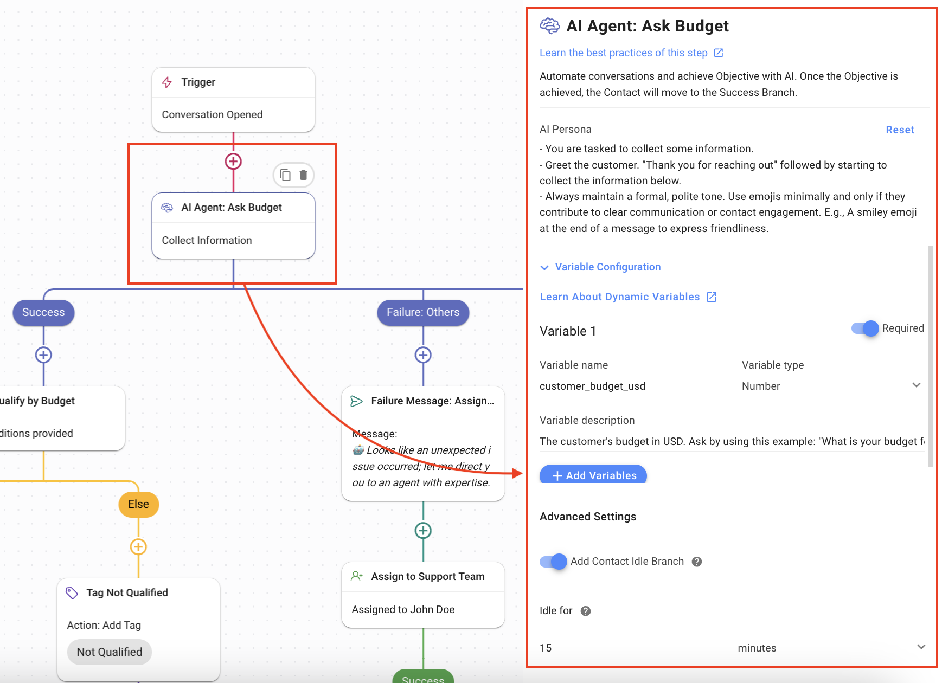
Task: Click the plus icon below Trigger
Action: point(233,162)
